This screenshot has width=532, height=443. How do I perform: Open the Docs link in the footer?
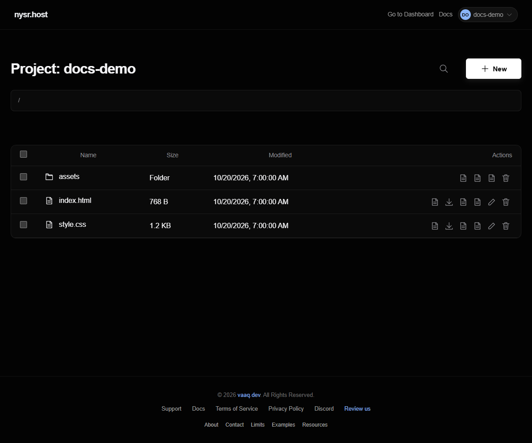tap(199, 408)
